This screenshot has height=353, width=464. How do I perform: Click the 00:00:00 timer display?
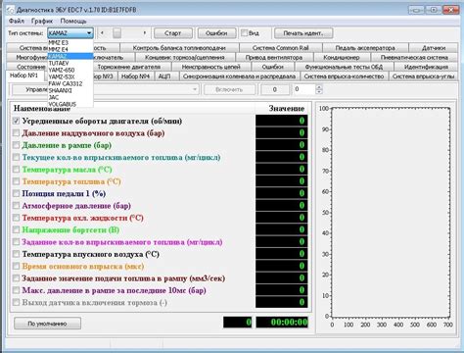click(282, 323)
